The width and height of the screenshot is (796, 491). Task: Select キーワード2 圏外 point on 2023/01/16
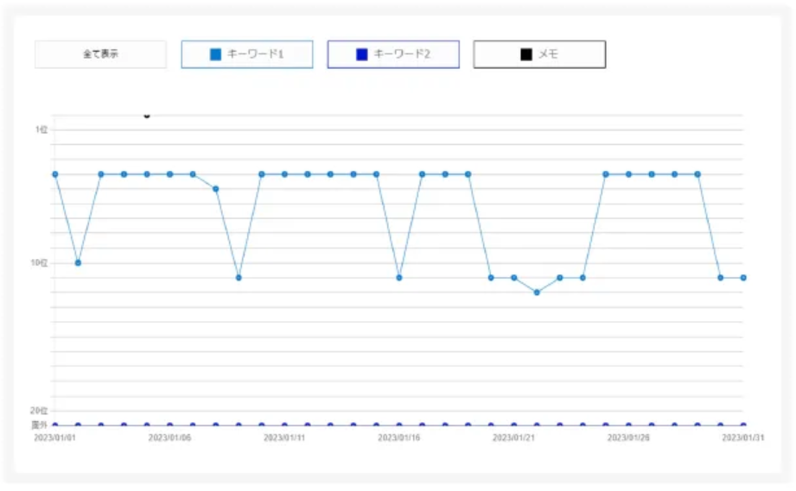[x=399, y=425]
